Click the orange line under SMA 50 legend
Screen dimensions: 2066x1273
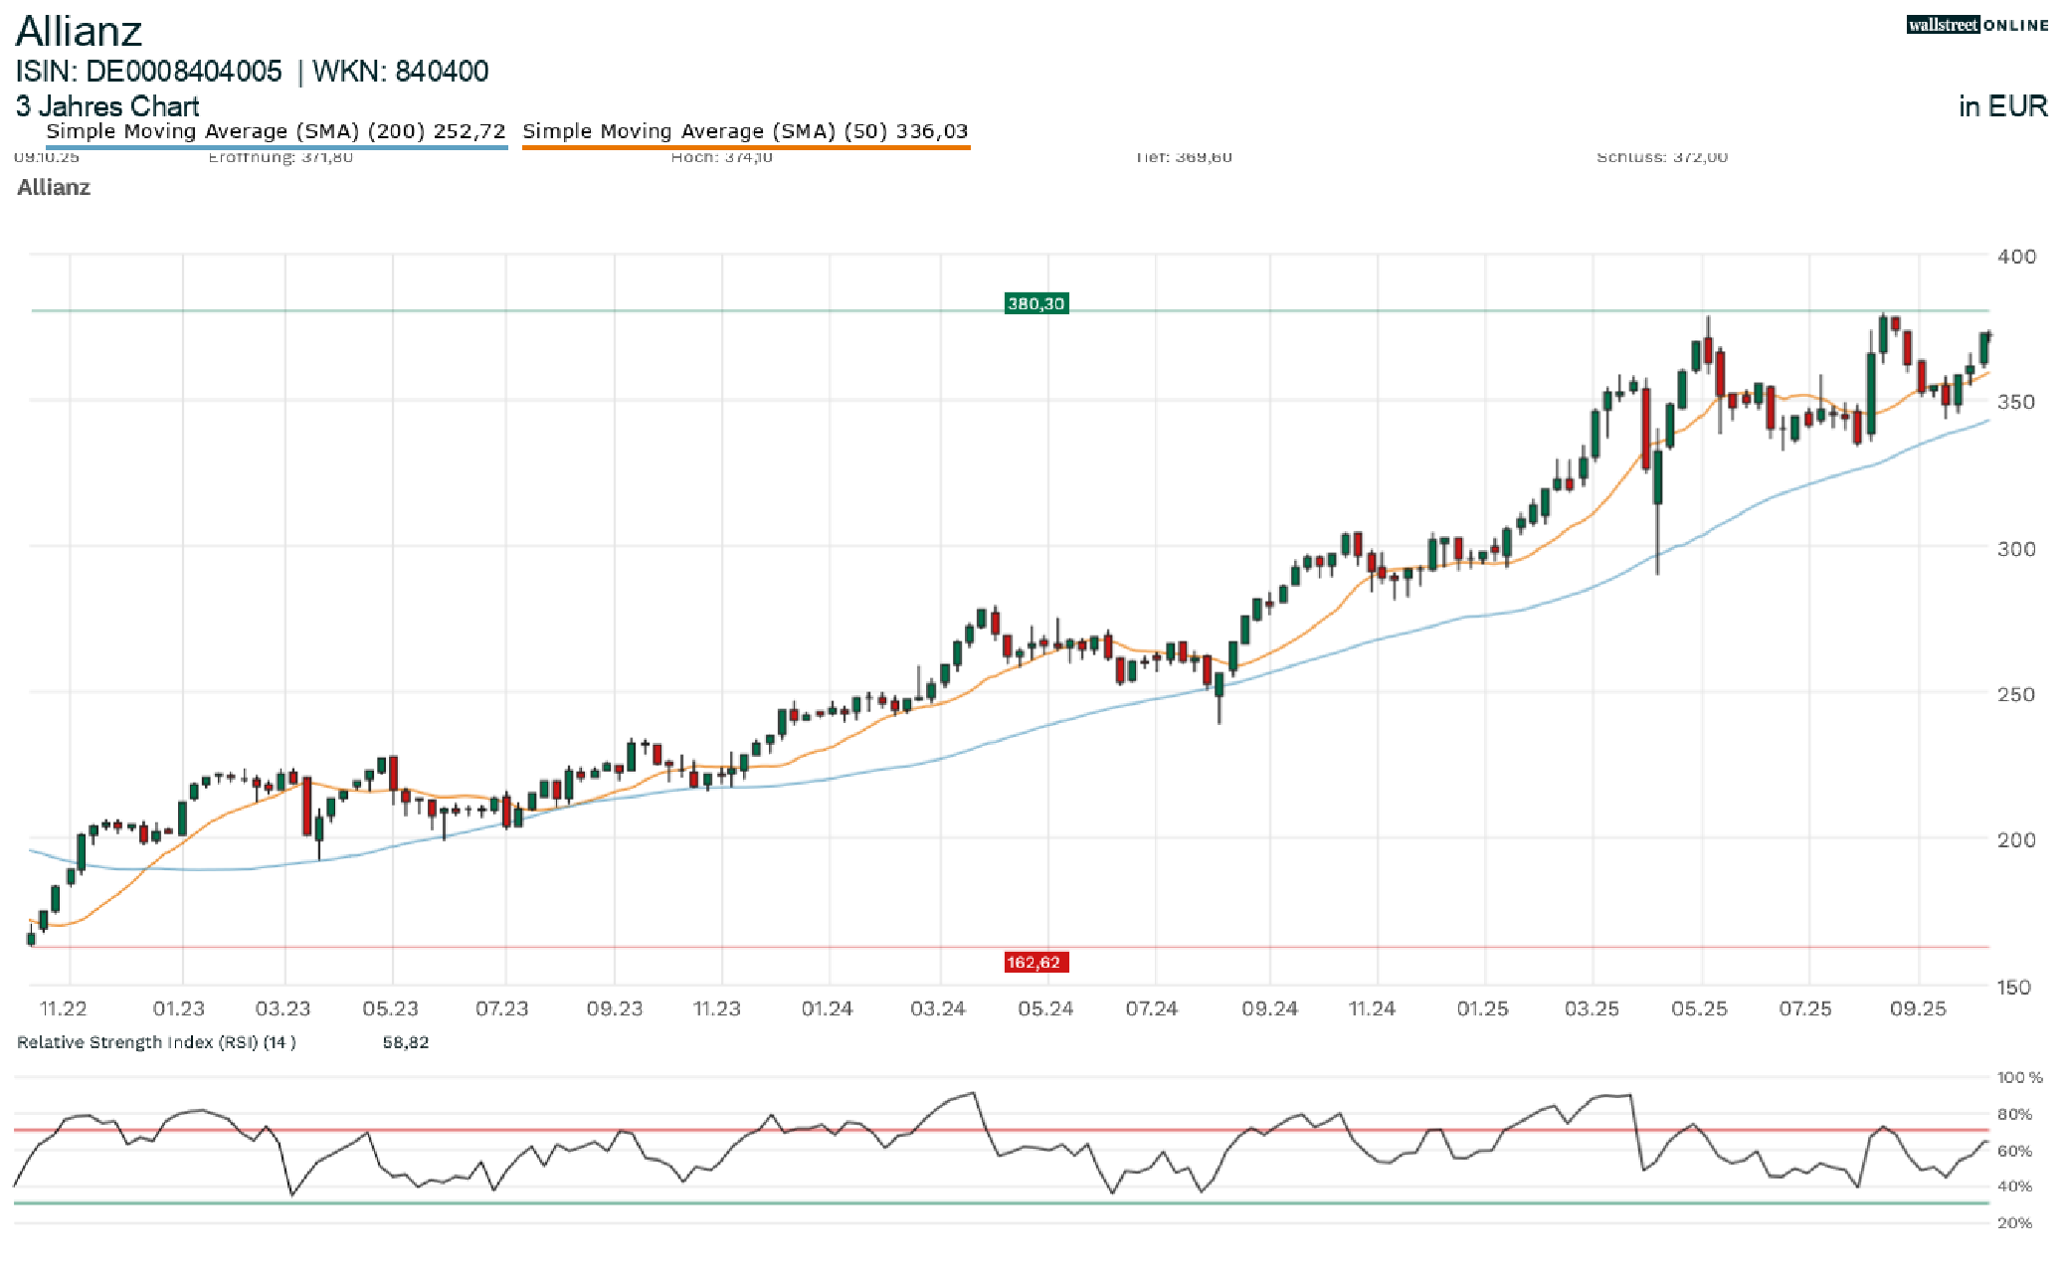click(x=745, y=147)
